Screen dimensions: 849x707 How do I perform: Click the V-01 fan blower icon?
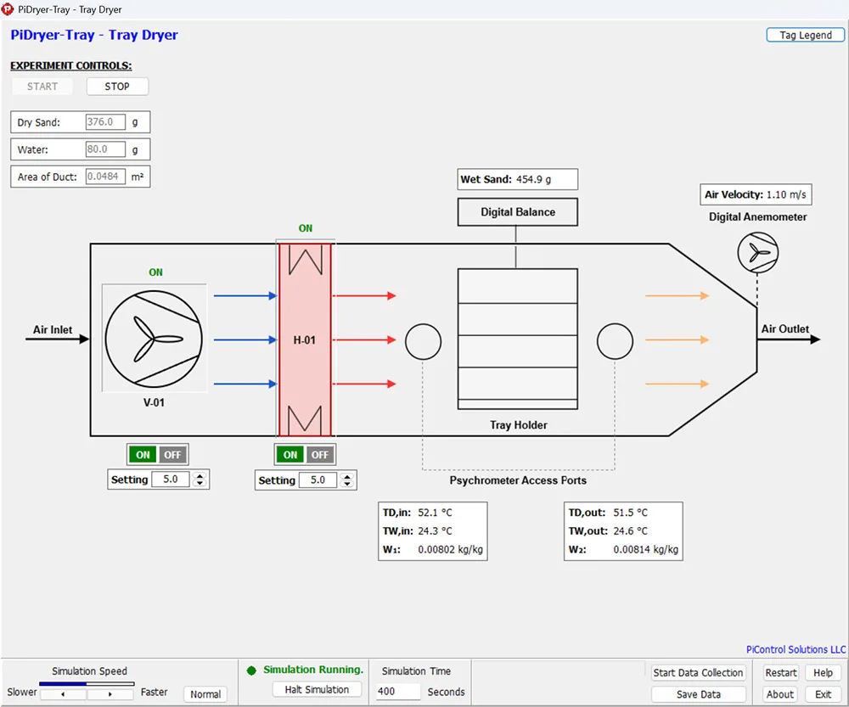pyautogui.click(x=154, y=339)
